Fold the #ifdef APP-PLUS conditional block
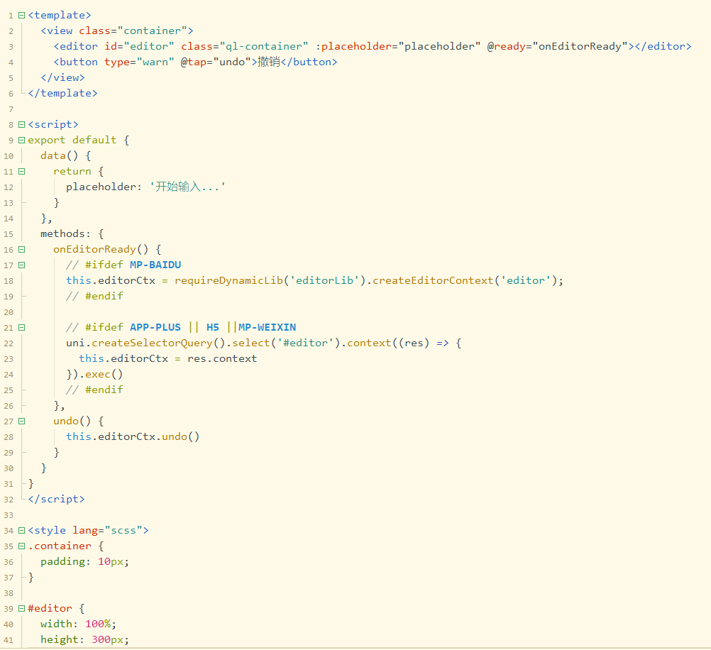Image resolution: width=711 pixels, height=650 pixels. (21, 327)
